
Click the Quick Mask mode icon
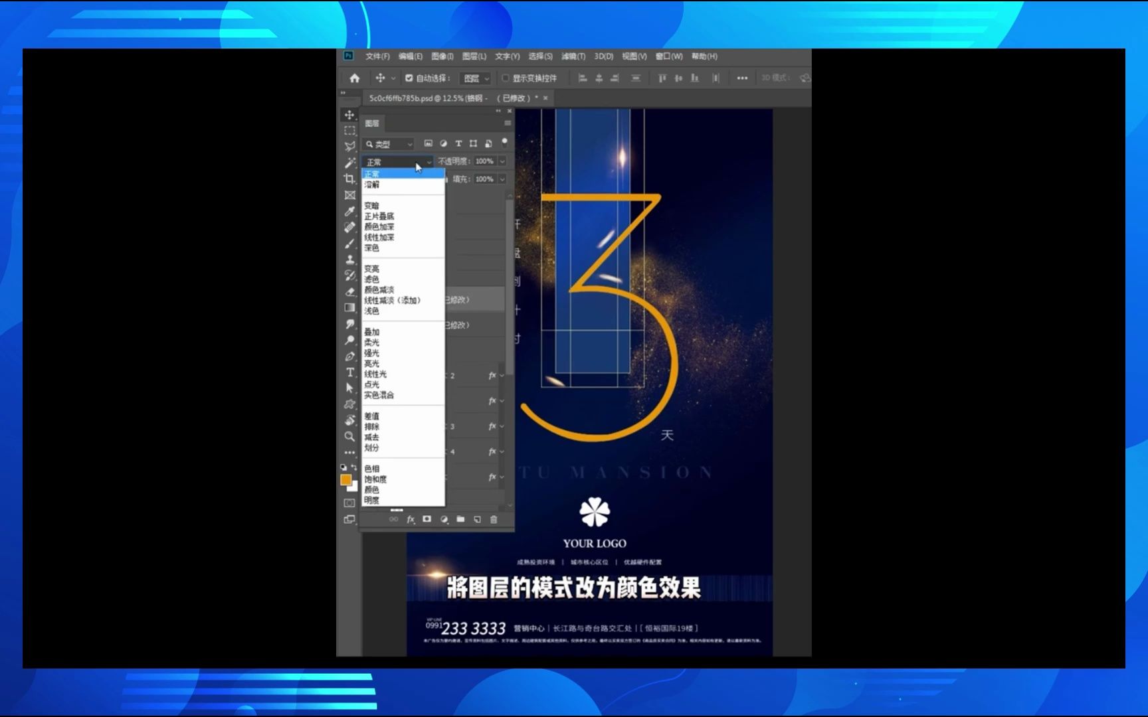point(349,503)
